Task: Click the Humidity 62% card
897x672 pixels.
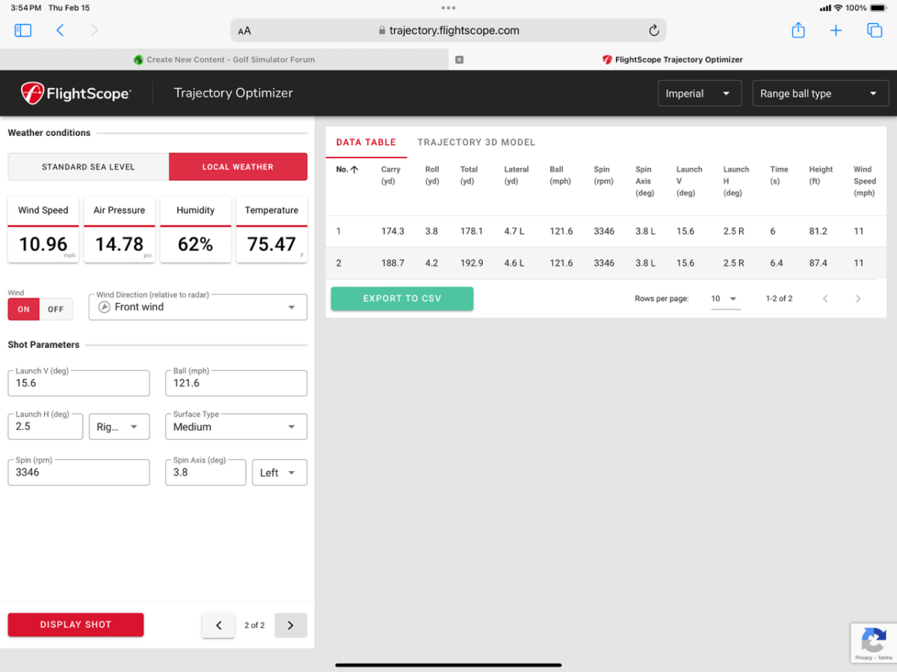Action: point(196,230)
